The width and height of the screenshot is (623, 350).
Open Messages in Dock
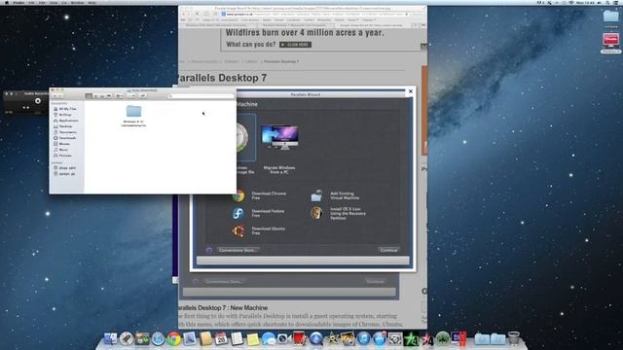pyautogui.click(x=269, y=339)
